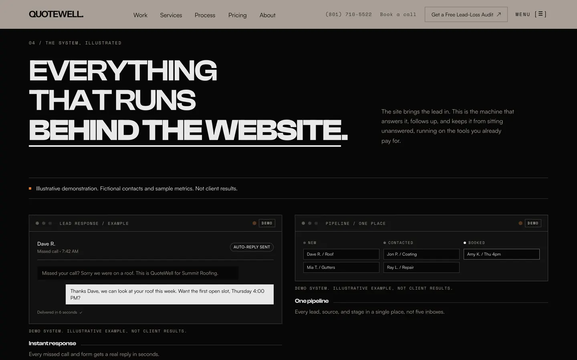Screen dimensions: 577x360
Task: Click the "04 / THE SYSTEM, ILLUSTRATED" label
Action: pyautogui.click(x=75, y=43)
